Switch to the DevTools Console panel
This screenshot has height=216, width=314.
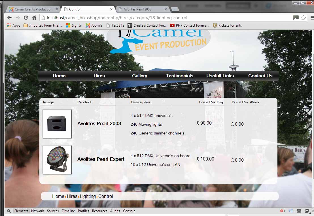pyautogui.click(x=129, y=211)
